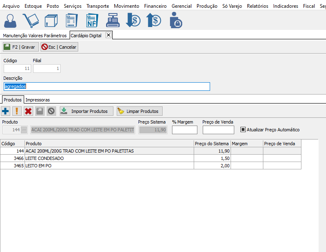Open the Financeiro menu
326x252 pixels.
[155, 6]
